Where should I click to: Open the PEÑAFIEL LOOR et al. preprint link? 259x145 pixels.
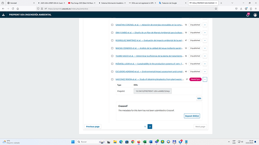pyautogui.click(x=149, y=64)
